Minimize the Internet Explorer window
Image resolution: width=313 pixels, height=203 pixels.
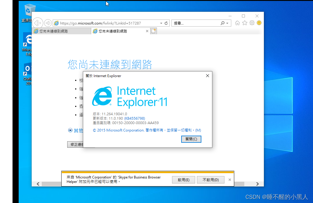(x=230, y=16)
